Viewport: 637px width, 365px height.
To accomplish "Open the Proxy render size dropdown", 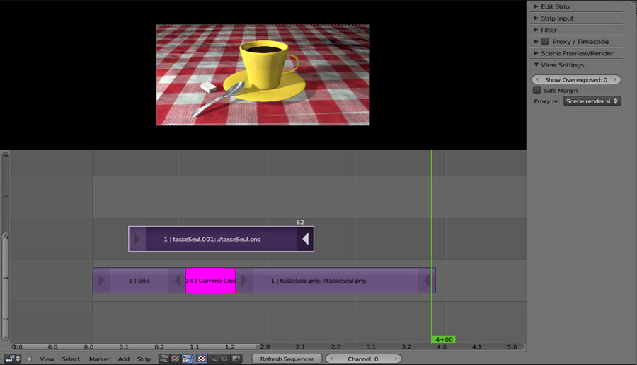I will coord(592,101).
